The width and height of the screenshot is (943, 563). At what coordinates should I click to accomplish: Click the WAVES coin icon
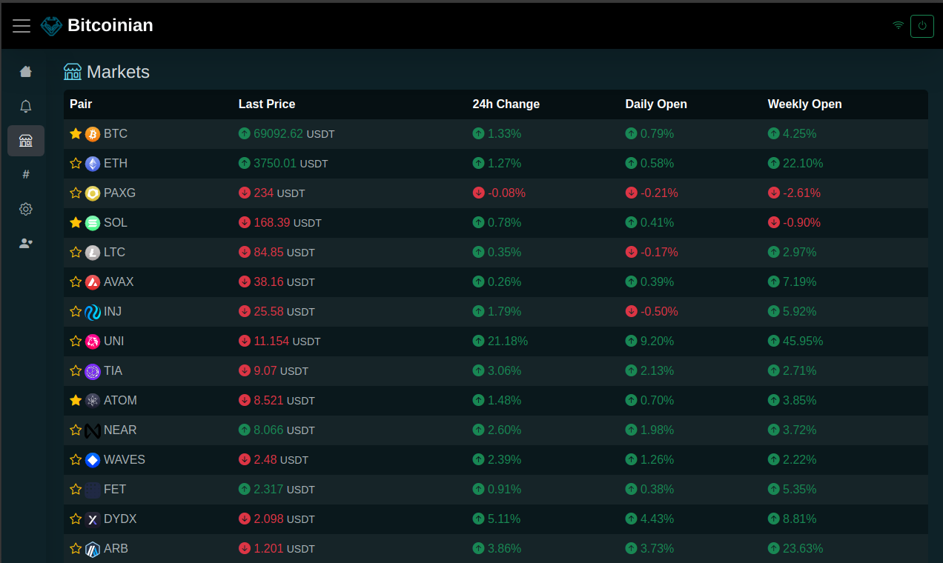tap(93, 460)
